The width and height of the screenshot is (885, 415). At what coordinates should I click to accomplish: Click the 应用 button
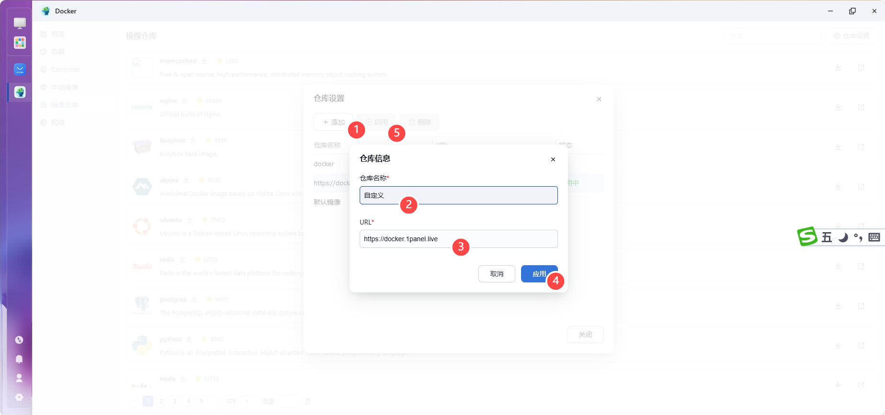(x=539, y=274)
